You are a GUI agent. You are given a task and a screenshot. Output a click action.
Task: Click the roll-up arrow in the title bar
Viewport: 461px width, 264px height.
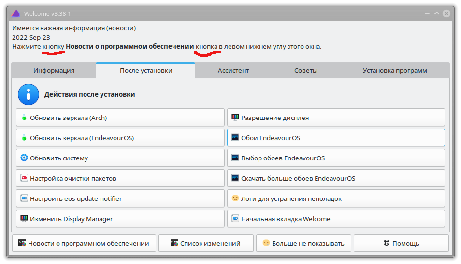point(437,13)
